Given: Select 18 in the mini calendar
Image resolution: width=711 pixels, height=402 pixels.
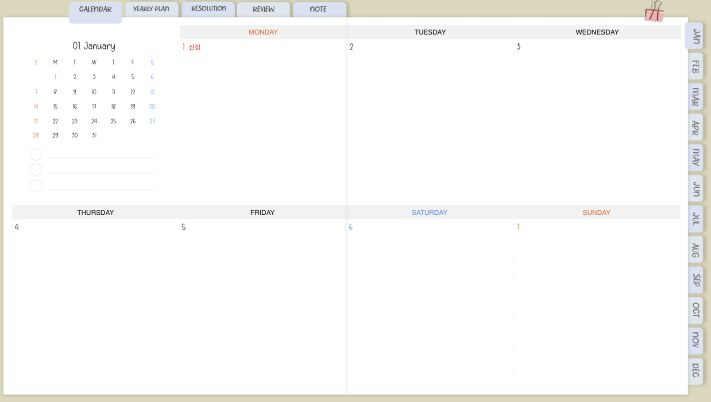Looking at the screenshot, I should point(113,107).
